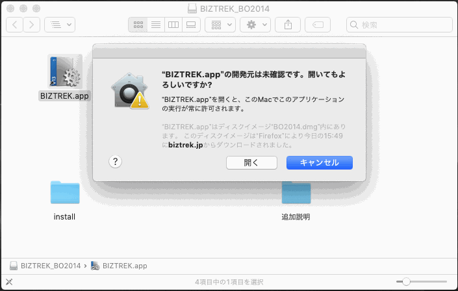Click the back navigation arrow
The width and height of the screenshot is (458, 291).
click(x=14, y=25)
